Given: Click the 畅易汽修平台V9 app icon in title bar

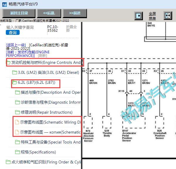Looking at the screenshot, I should click(4, 4).
